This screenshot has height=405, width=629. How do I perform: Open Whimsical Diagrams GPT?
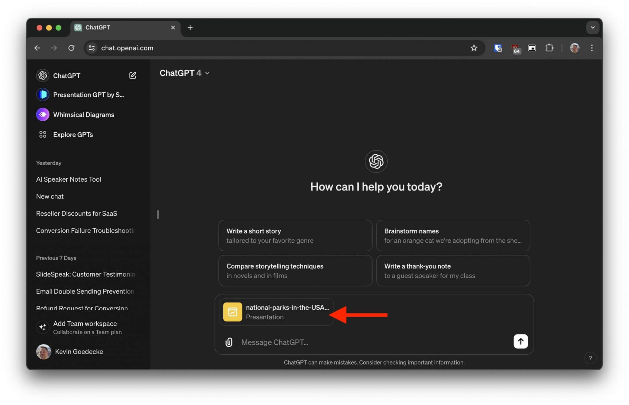pyautogui.click(x=43, y=114)
